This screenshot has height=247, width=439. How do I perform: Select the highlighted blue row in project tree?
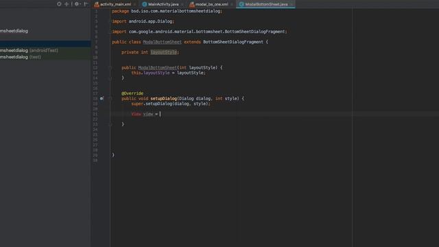click(45, 44)
